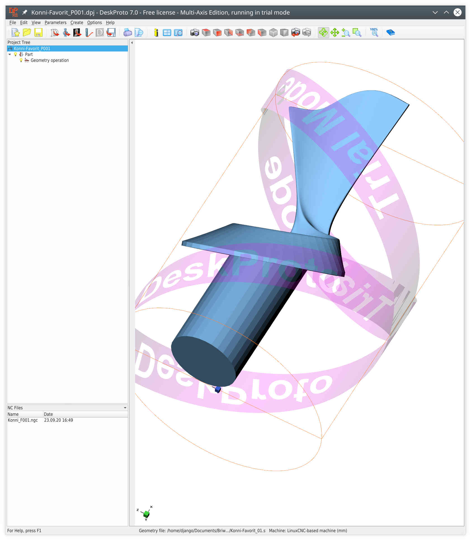Sort NC files by the Name column
This screenshot has width=471, height=540.
(x=25, y=414)
